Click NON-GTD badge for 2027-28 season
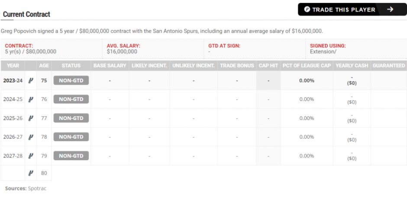 click(71, 156)
